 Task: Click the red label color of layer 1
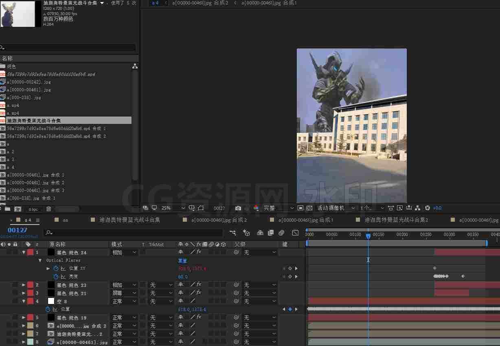30,252
